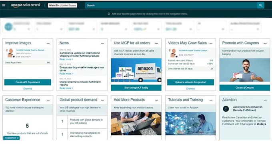The width and height of the screenshot is (272, 154).
Task: Click the Product views last 30 days row
Action: coord(190,60)
